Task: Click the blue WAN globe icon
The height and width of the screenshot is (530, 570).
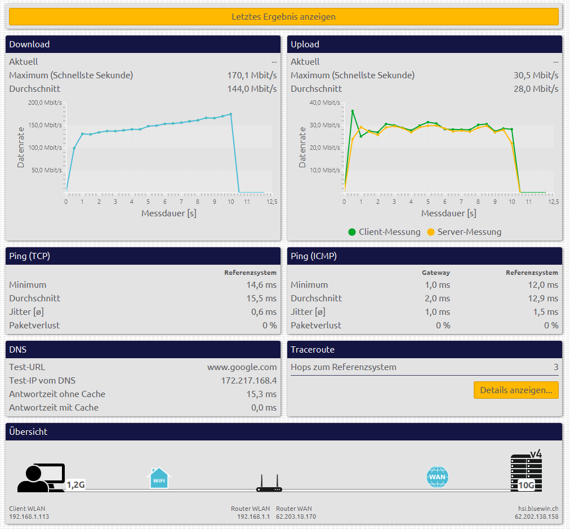Action: tap(438, 478)
